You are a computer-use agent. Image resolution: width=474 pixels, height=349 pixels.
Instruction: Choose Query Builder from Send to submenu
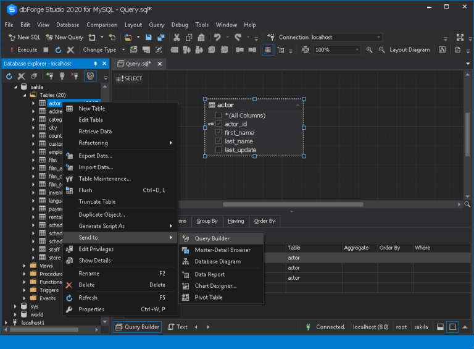[212, 238]
